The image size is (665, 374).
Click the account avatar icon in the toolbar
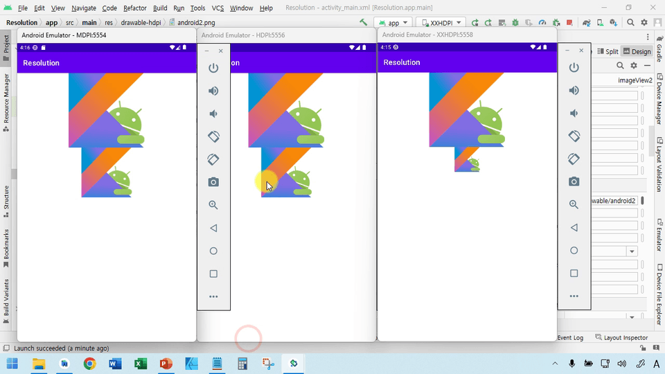[x=658, y=22]
